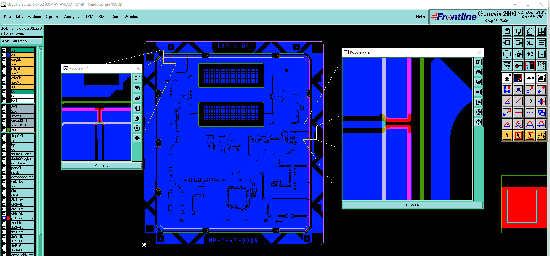Click Close button in Popview 1
The height and width of the screenshot is (256, 550).
point(101,166)
